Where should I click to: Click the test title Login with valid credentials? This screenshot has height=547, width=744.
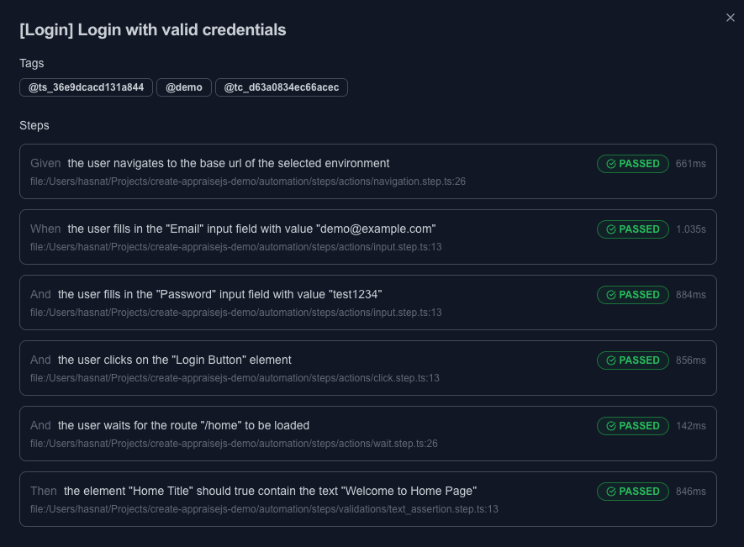click(x=151, y=29)
